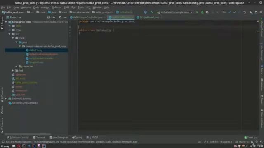
Task: Open Project side tool window tab
Action: pyautogui.click(x=2, y=23)
